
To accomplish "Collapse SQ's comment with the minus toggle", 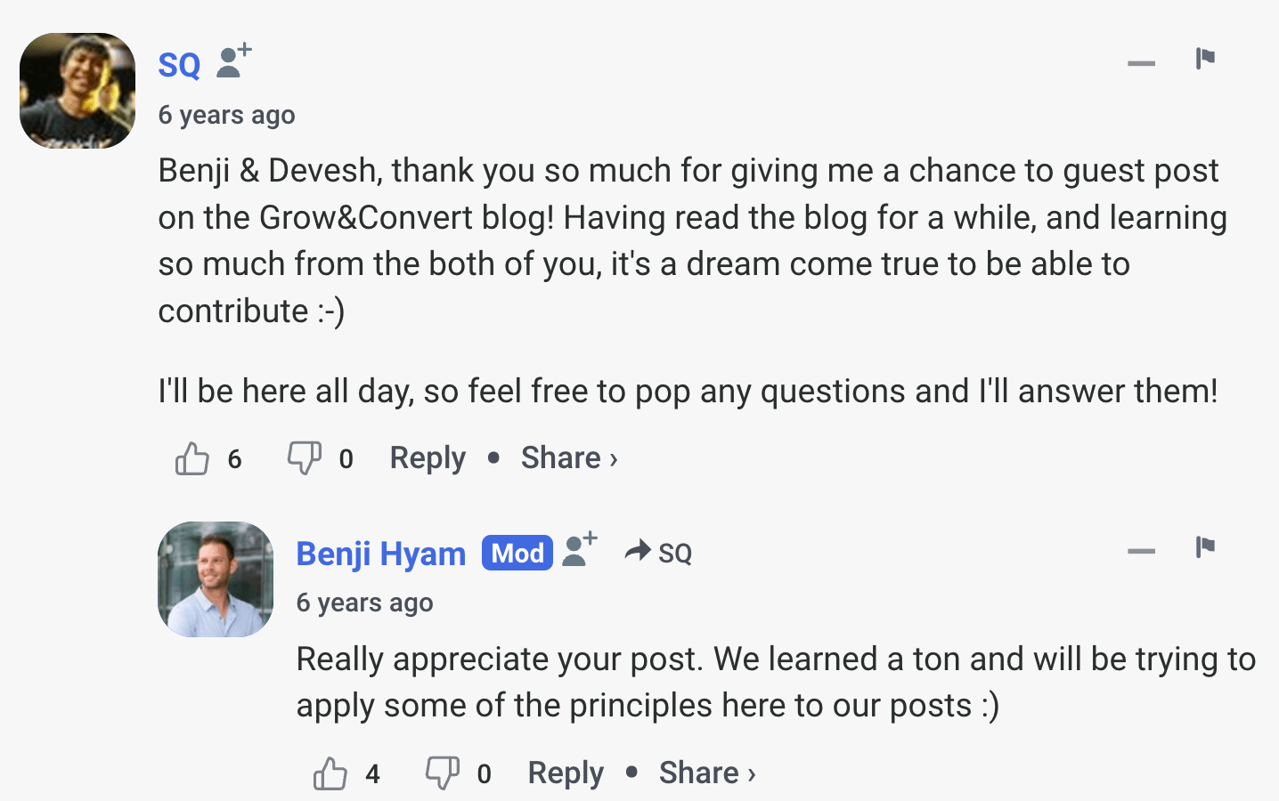I will click(x=1140, y=64).
